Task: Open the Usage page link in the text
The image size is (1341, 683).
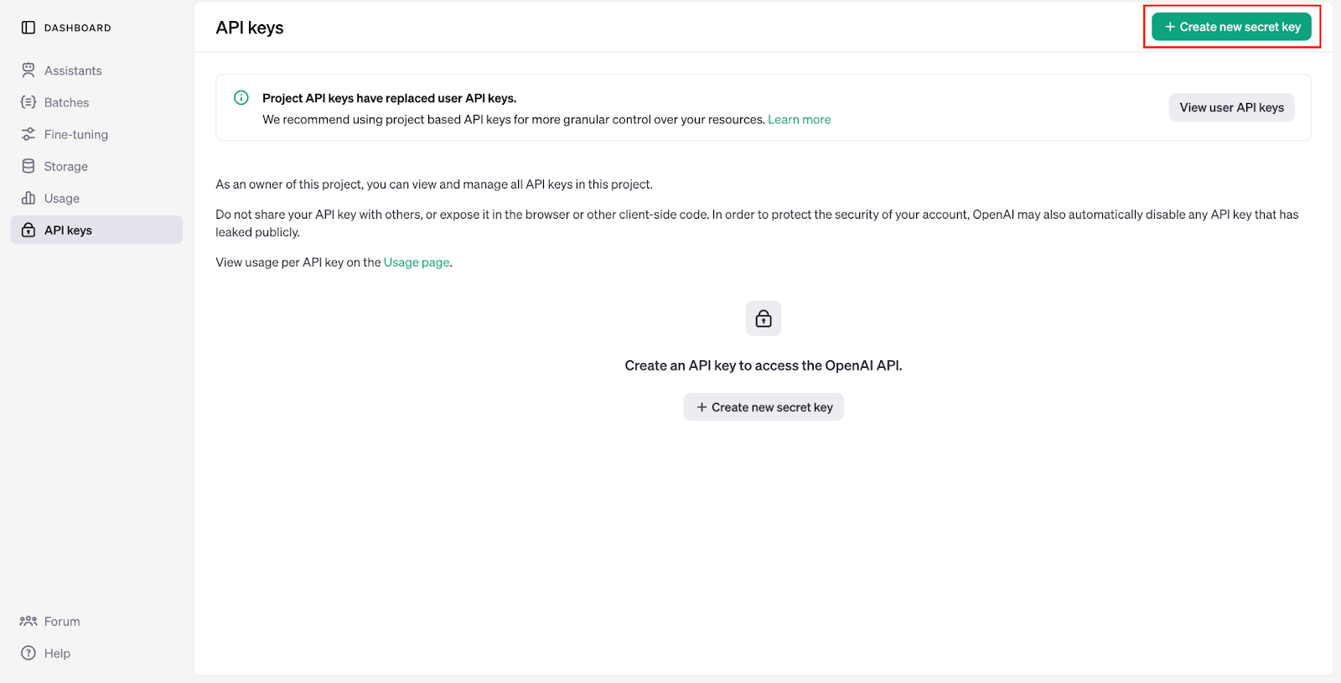Action: click(417, 262)
